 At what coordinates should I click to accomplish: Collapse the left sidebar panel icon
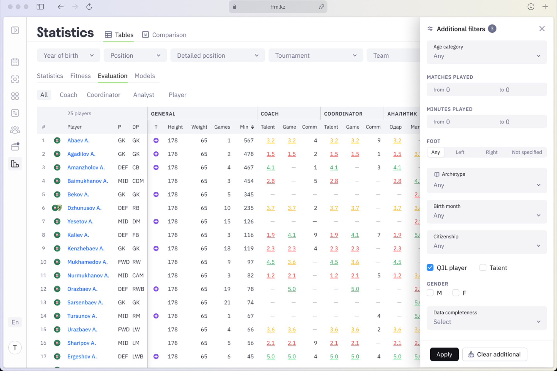[x=15, y=30]
